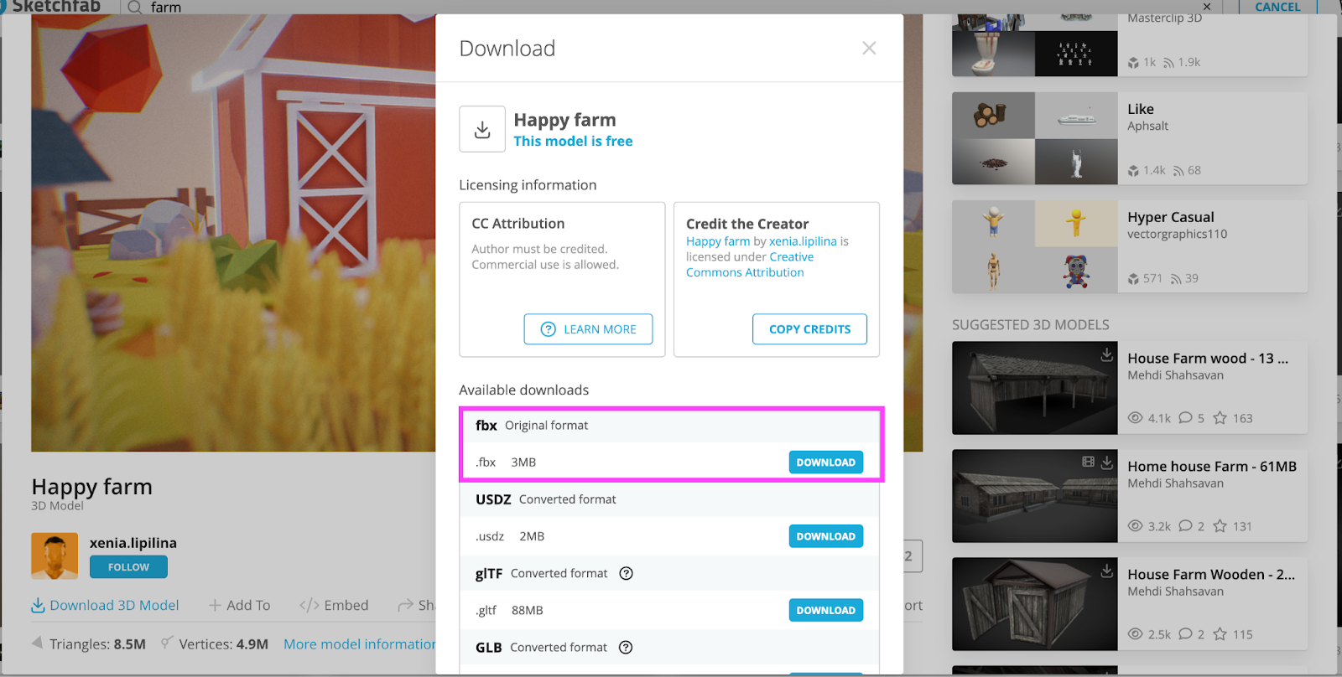Click the Add To plus option
This screenshot has height=677, width=1342.
coord(240,605)
